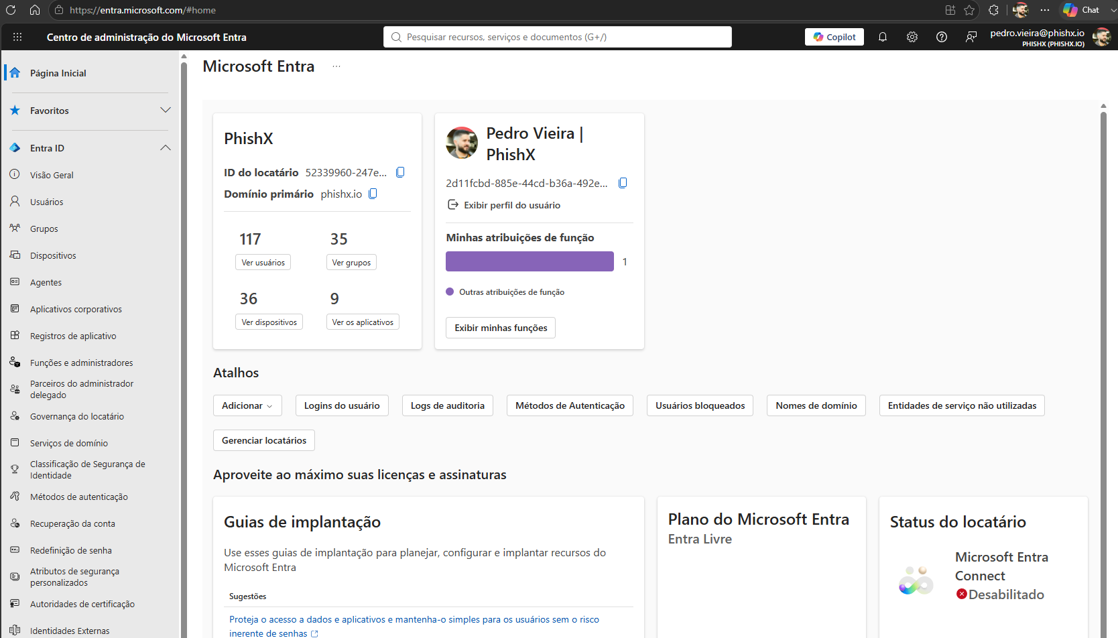Viewport: 1118px width, 638px height.
Task: Click Pedro Vieira's profile photo
Action: tap(462, 143)
